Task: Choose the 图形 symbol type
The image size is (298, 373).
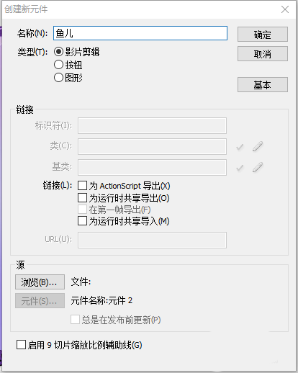Action: pyautogui.click(x=58, y=78)
